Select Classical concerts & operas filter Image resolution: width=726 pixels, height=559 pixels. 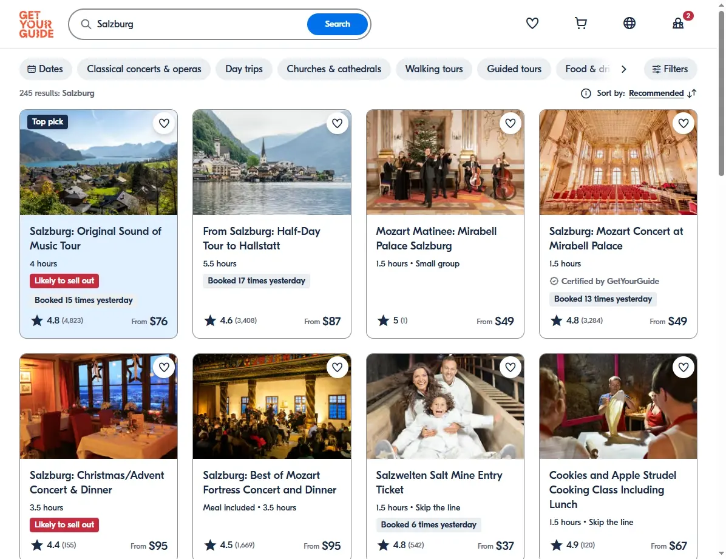pos(144,69)
